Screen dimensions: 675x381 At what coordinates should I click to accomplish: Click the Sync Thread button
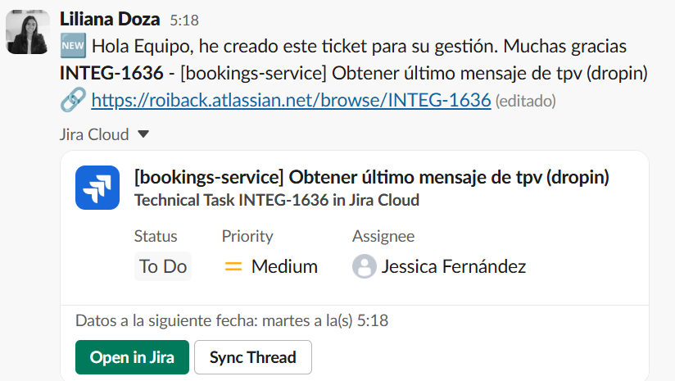pos(253,357)
